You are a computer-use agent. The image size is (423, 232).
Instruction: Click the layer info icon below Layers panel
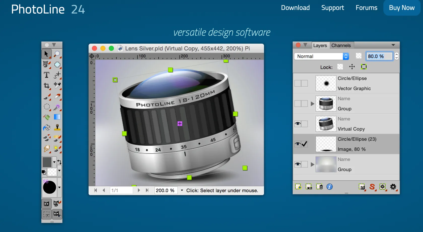(x=329, y=187)
